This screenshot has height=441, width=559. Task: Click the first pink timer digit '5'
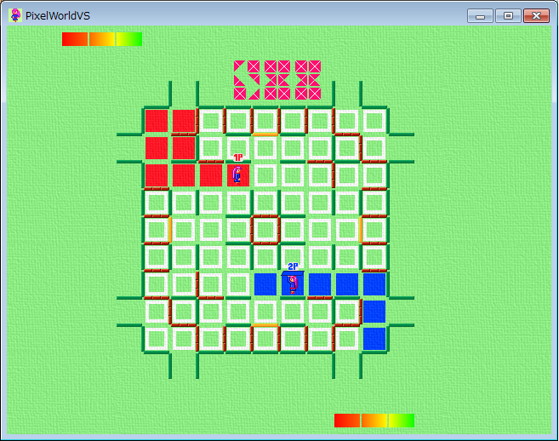coord(247,80)
